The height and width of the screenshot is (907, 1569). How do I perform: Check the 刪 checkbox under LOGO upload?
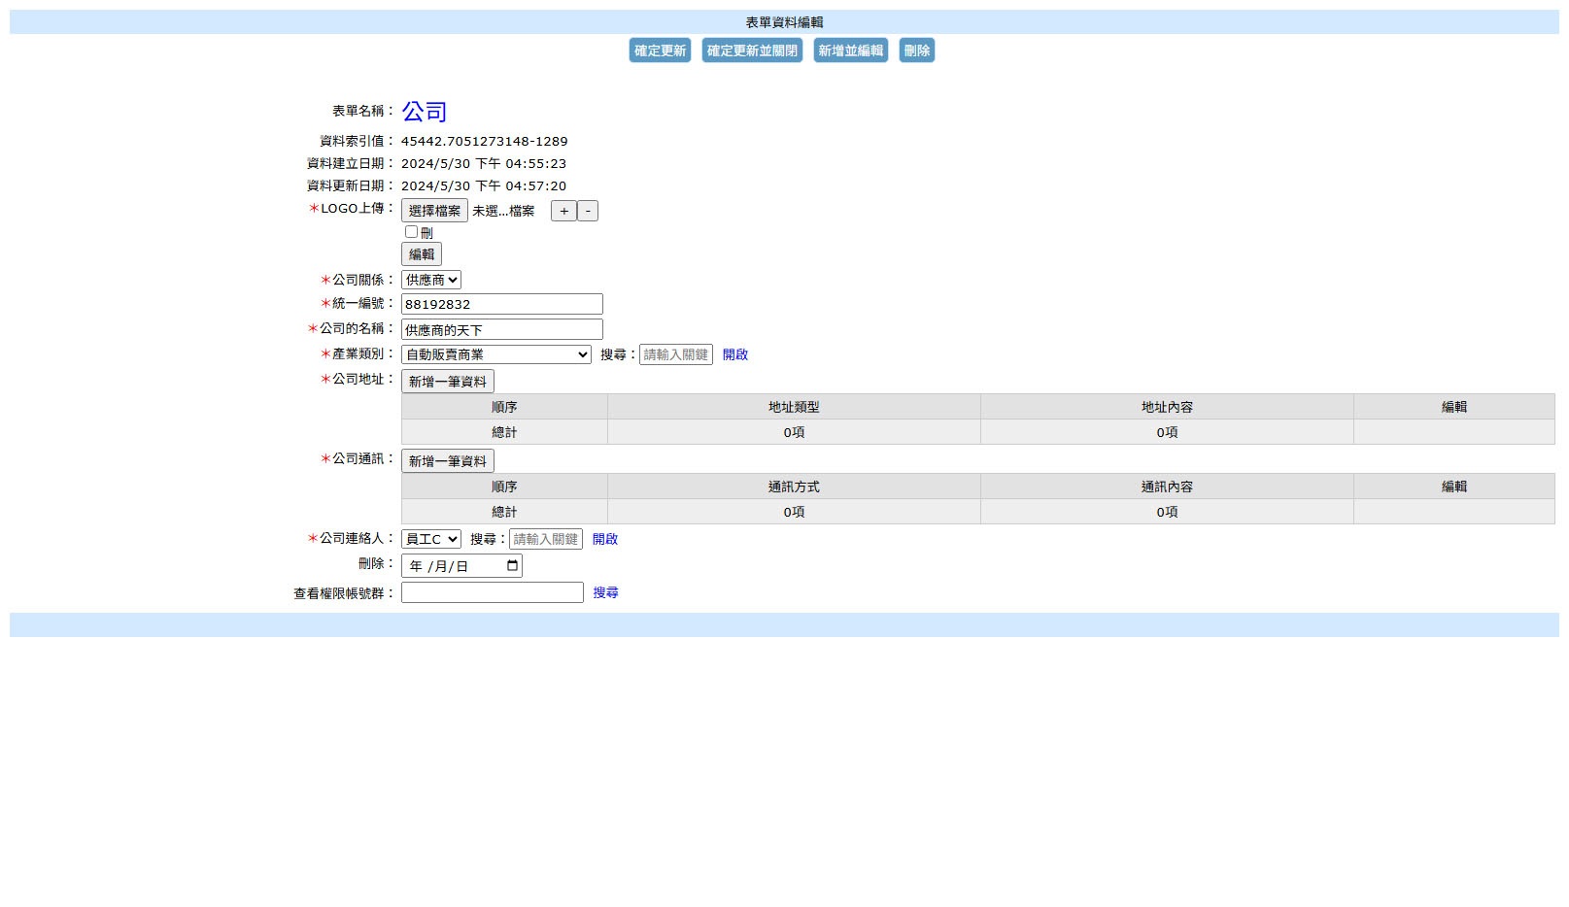point(411,232)
